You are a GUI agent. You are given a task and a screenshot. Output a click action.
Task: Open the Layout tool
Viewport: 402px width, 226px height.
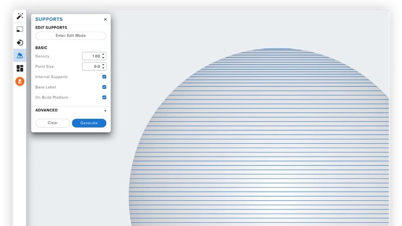click(20, 68)
